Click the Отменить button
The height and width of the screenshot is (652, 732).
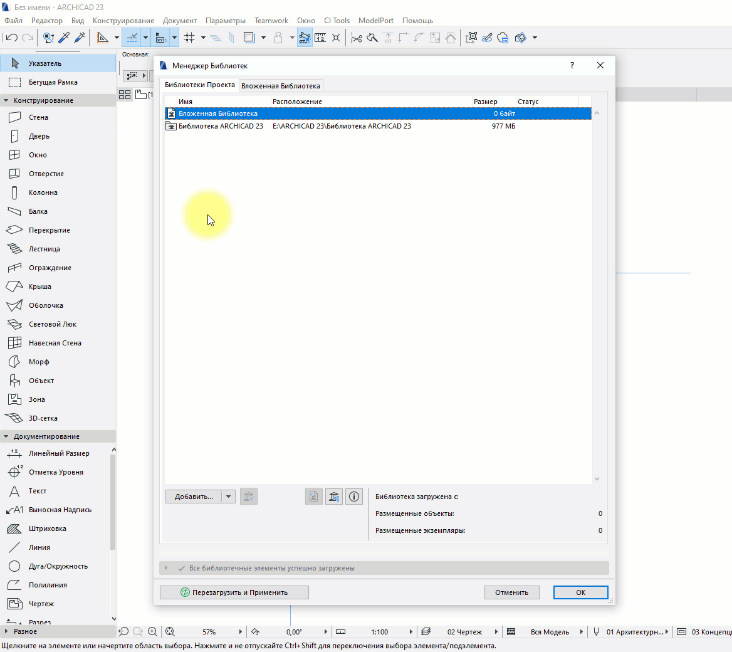[511, 592]
